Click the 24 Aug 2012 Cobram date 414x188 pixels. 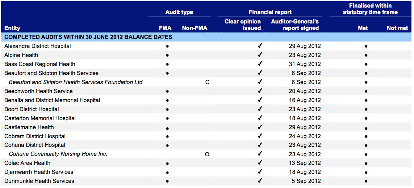305,136
